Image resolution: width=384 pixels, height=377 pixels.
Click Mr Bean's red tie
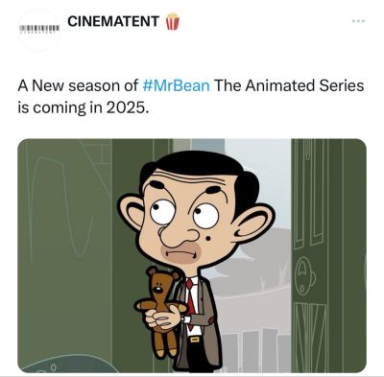pos(190,299)
